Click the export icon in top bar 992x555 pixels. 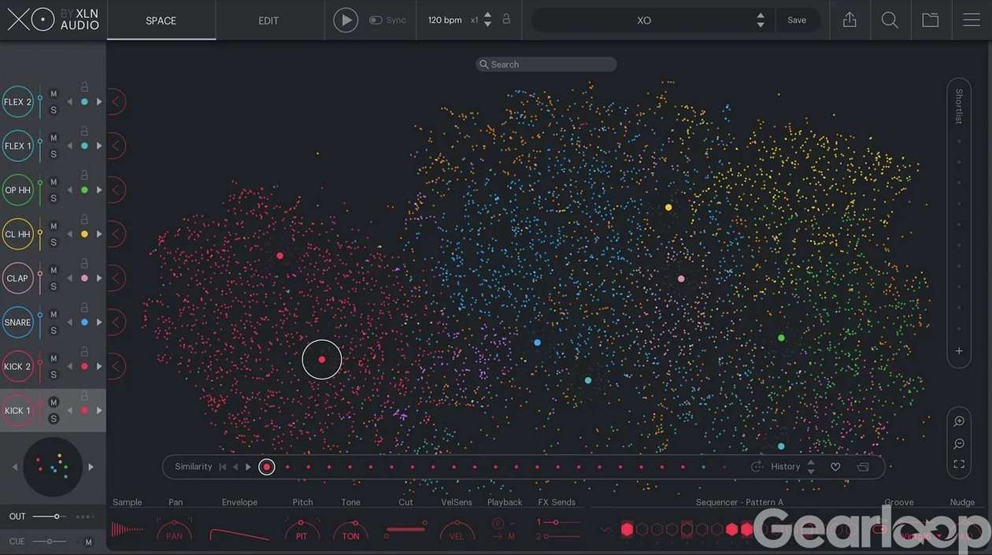[849, 20]
